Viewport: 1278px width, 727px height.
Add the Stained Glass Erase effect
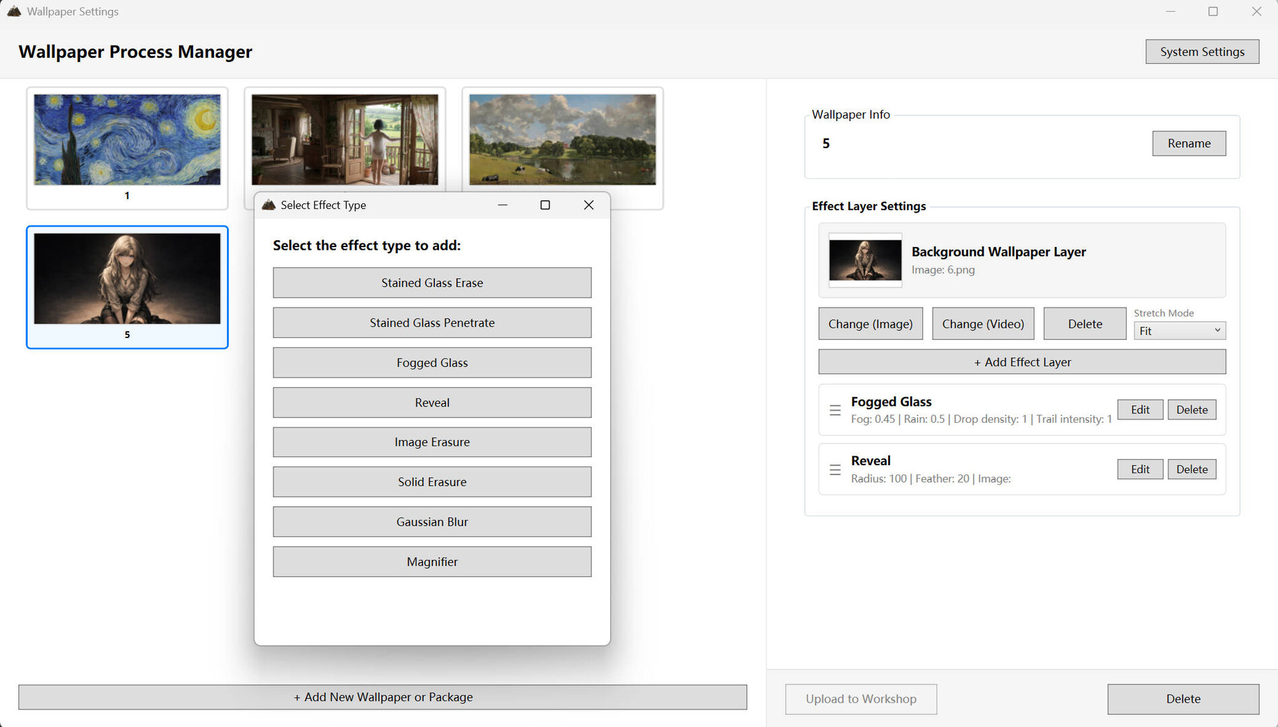point(432,283)
